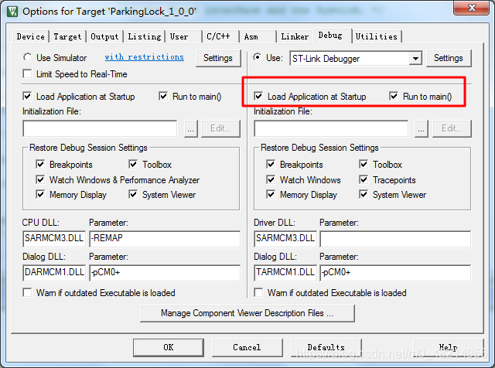The image size is (495, 368).
Task: Click DARMCM1.DLL Dialog DLL field
Action: pyautogui.click(x=54, y=272)
